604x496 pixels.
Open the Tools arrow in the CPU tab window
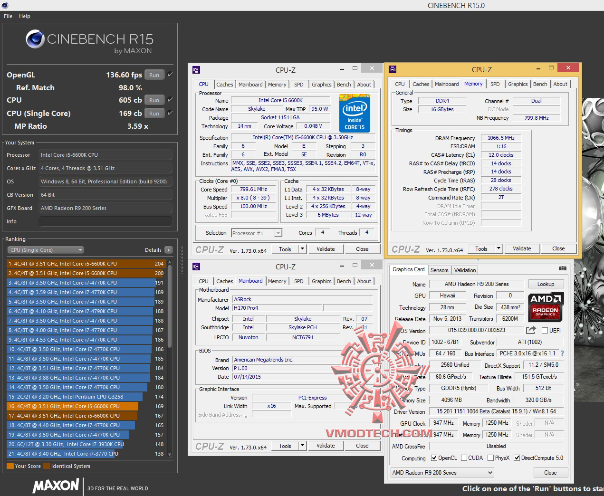302,249
